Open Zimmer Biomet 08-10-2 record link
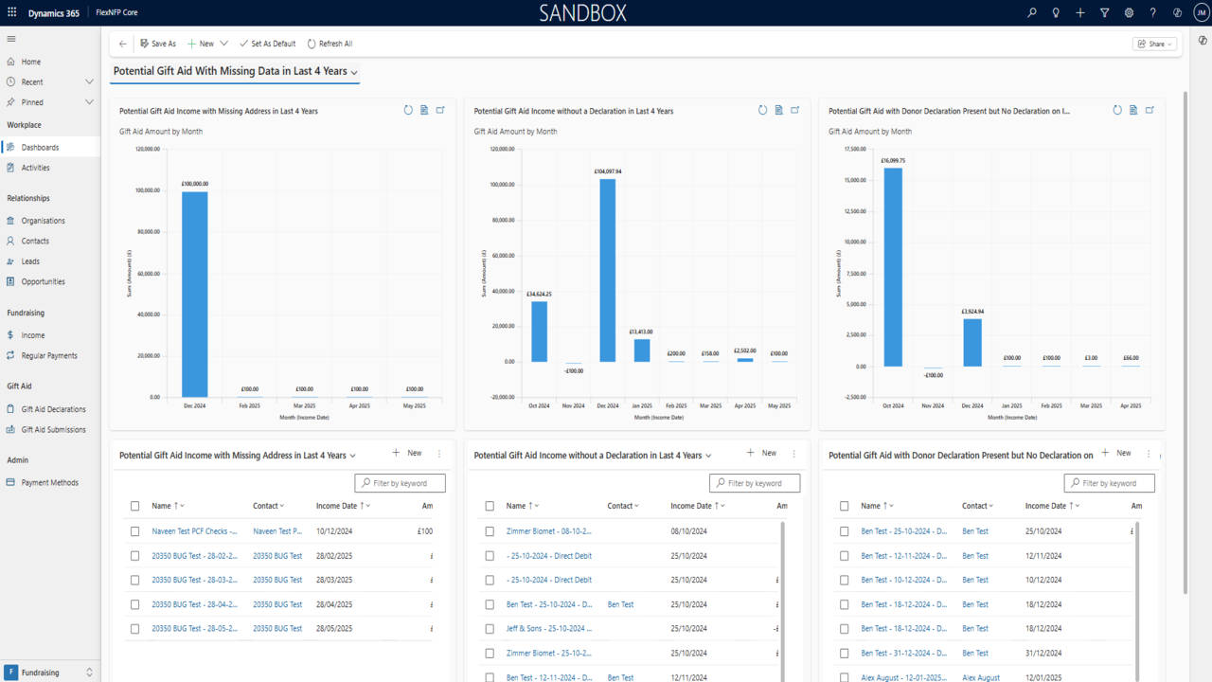Image resolution: width=1212 pixels, height=682 pixels. pos(548,531)
